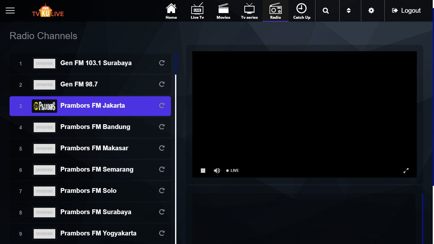Reload Prambors FM Bandung stream
This screenshot has height=244, width=434.
coord(162,127)
